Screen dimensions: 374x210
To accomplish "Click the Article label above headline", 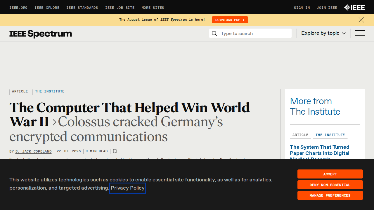I will click(20, 92).
